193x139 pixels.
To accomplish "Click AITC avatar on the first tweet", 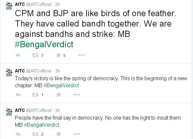I will click(9, 6).
